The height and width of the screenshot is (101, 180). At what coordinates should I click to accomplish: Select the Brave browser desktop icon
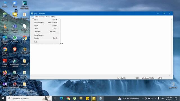[x=15, y=50]
